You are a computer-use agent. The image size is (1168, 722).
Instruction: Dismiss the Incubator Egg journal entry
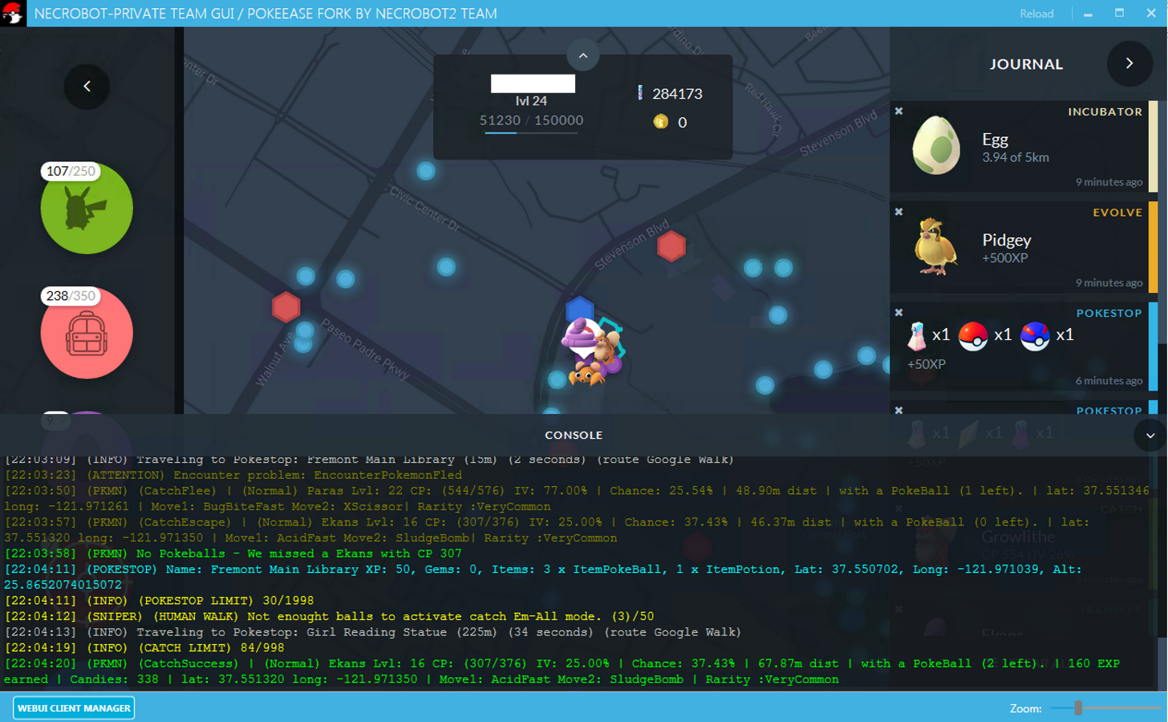pyautogui.click(x=899, y=112)
